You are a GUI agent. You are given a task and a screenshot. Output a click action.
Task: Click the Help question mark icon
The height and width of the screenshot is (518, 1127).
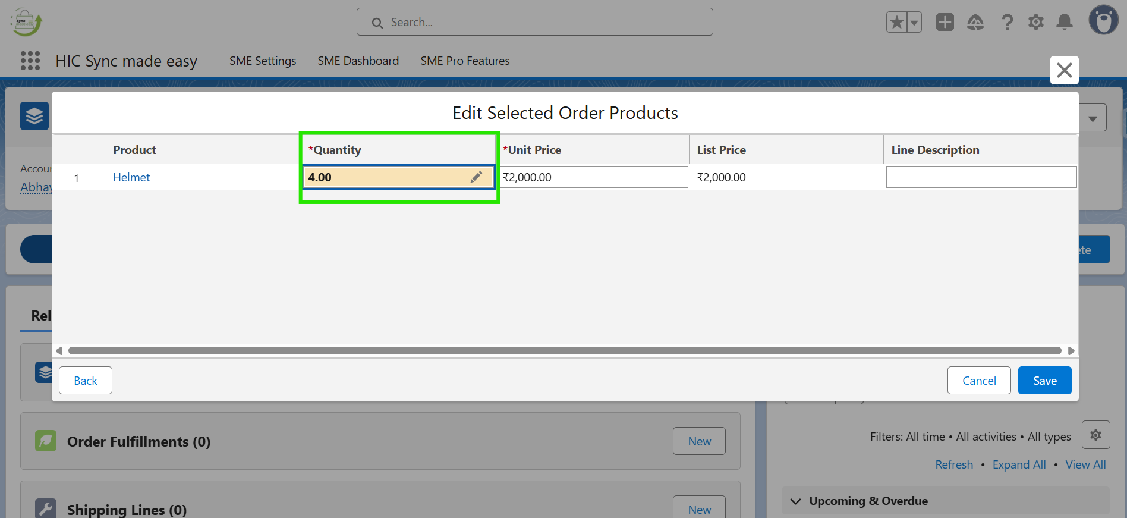coord(1007,23)
